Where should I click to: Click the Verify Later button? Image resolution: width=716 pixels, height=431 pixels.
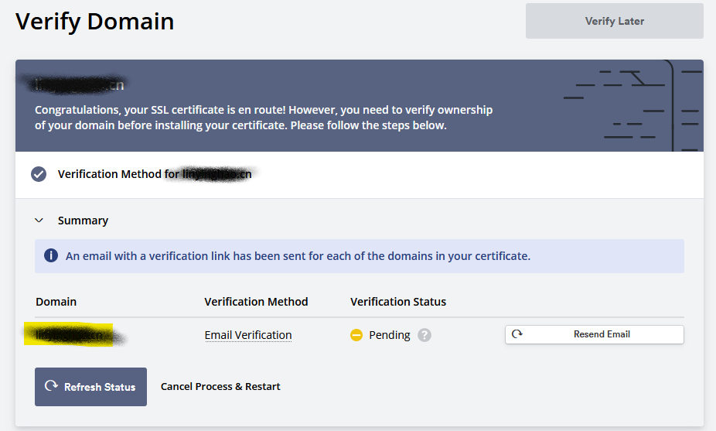(x=614, y=21)
